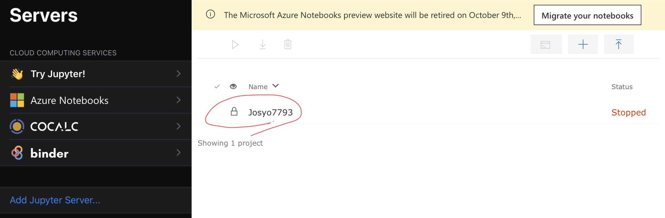Expand the binder row chevron

click(x=179, y=153)
